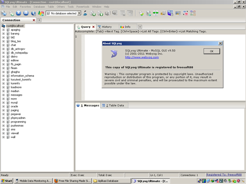Select the root@localhost tree node
This screenshot has height=184, width=246.
click(15, 26)
